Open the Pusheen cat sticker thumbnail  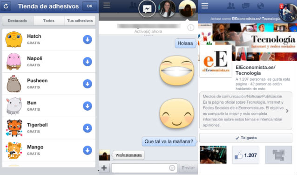click(x=13, y=84)
